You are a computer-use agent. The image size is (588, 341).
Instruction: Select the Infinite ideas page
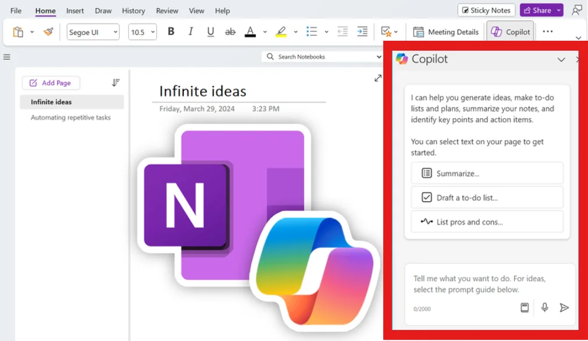72,102
